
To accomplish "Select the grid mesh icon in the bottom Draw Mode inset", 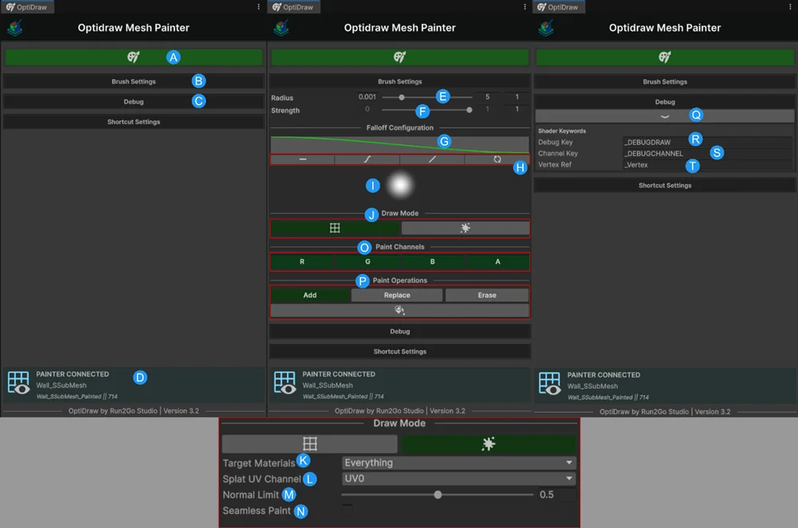I will pyautogui.click(x=309, y=444).
